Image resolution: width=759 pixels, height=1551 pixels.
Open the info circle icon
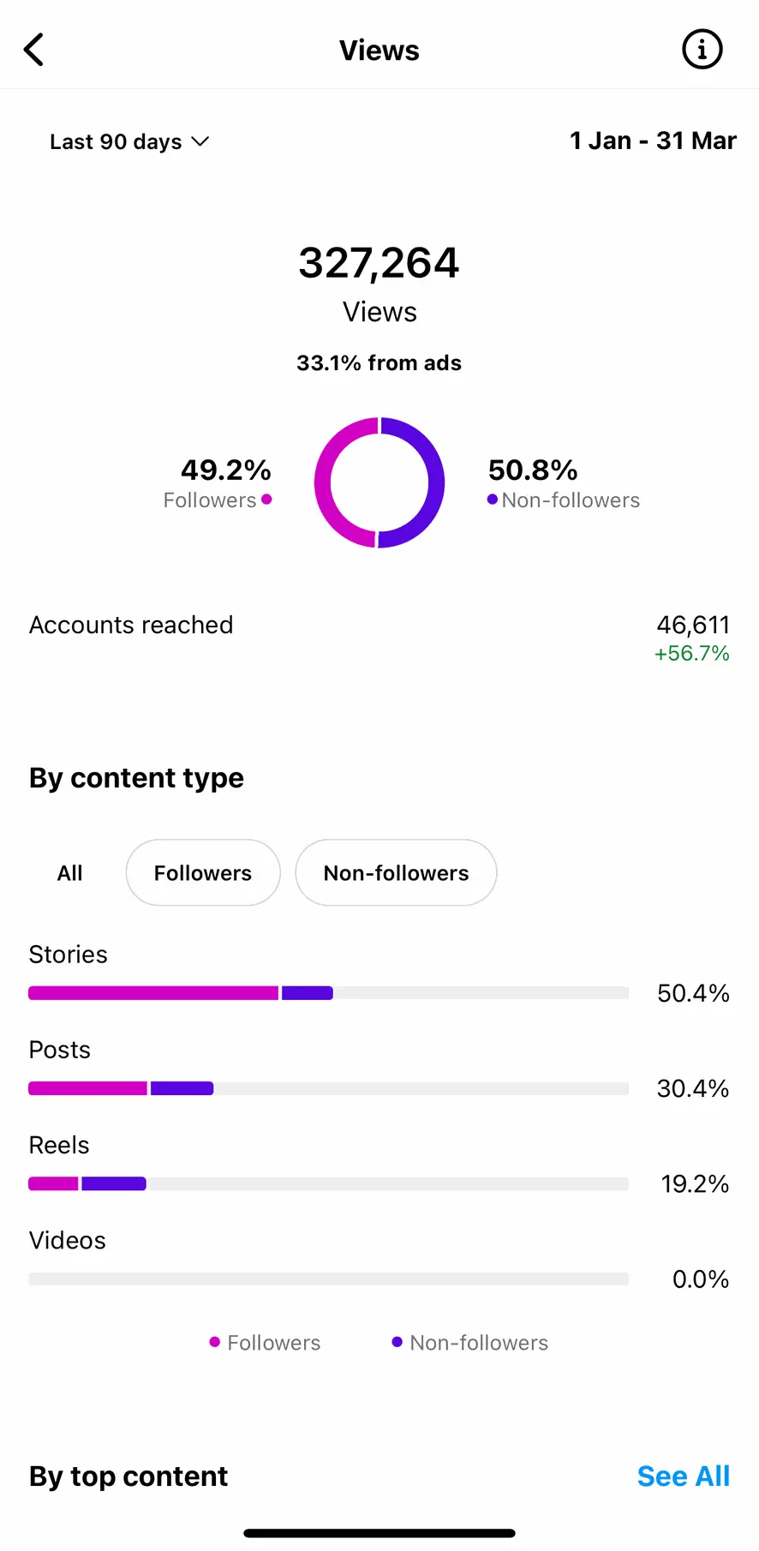[702, 50]
